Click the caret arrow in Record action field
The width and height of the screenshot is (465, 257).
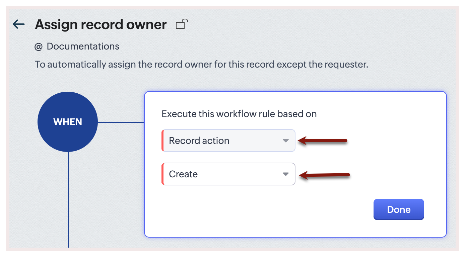[285, 141]
